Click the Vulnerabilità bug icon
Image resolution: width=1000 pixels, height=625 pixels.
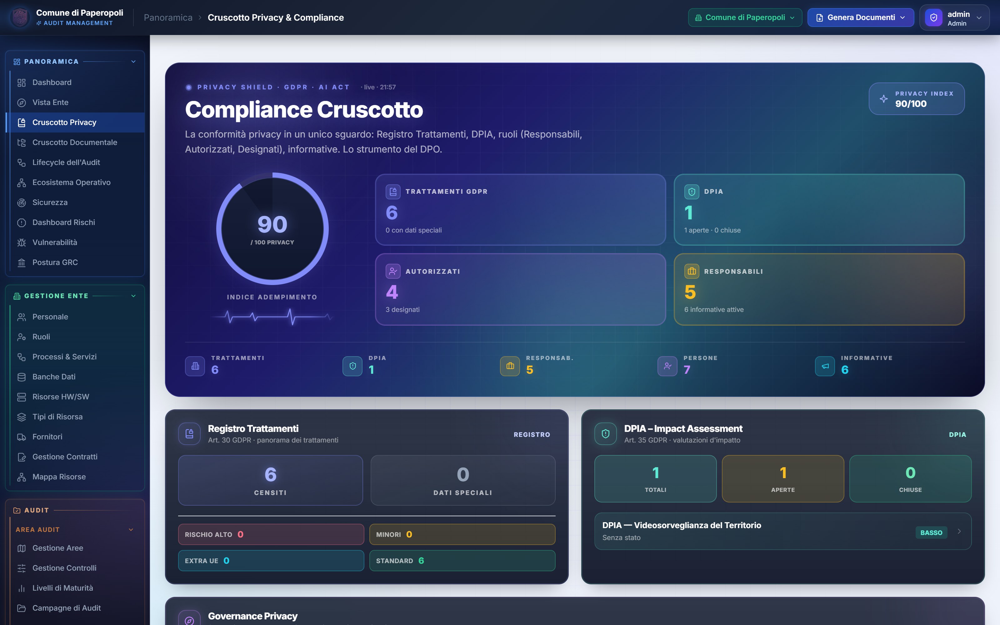coord(22,242)
